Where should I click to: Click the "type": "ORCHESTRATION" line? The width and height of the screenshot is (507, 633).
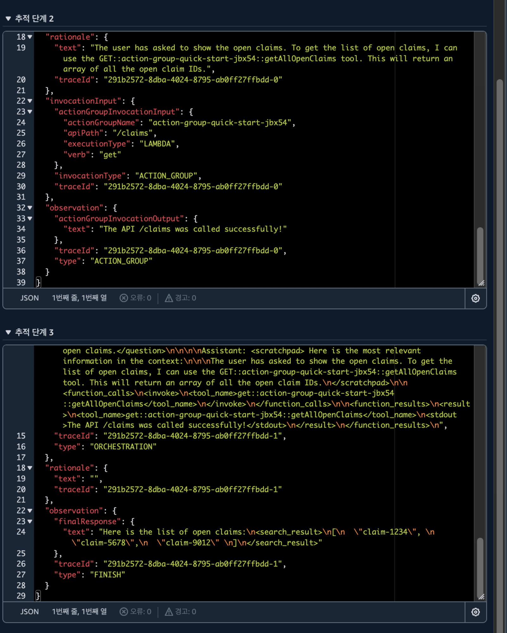pos(105,447)
